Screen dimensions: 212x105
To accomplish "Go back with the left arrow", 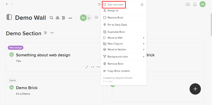I will tap(7, 4).
